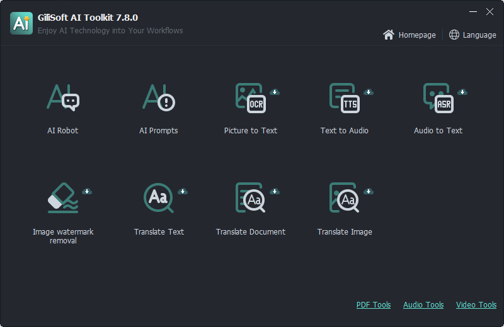This screenshot has height=327, width=504.
Task: Click download cloud badge beside Image watermark removal
Action: tap(87, 192)
